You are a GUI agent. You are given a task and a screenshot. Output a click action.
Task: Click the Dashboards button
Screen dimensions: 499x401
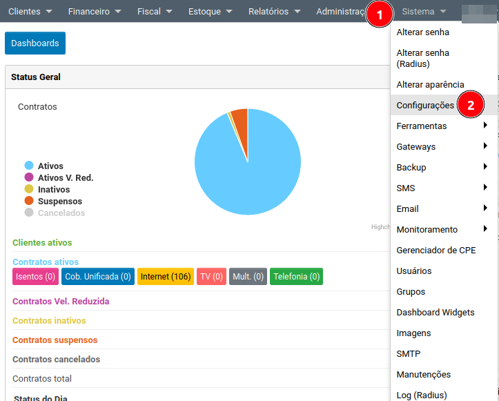click(x=35, y=43)
